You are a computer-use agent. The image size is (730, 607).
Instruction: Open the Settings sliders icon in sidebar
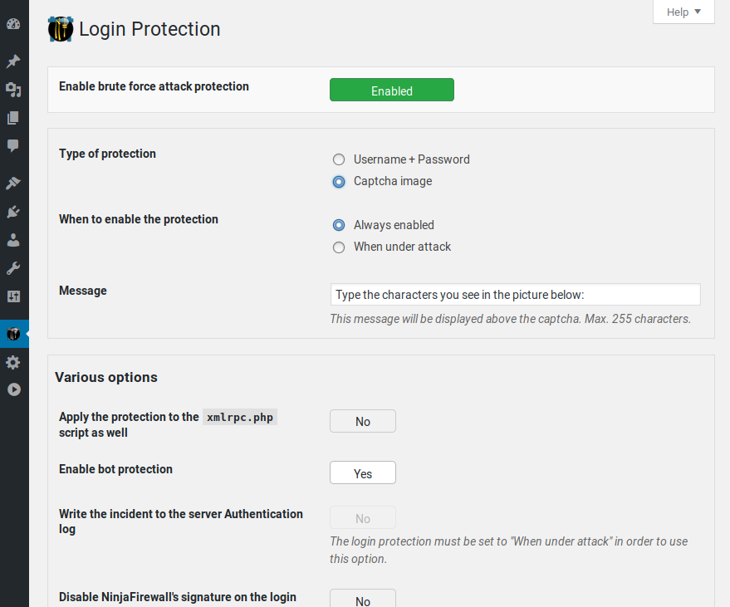click(13, 296)
